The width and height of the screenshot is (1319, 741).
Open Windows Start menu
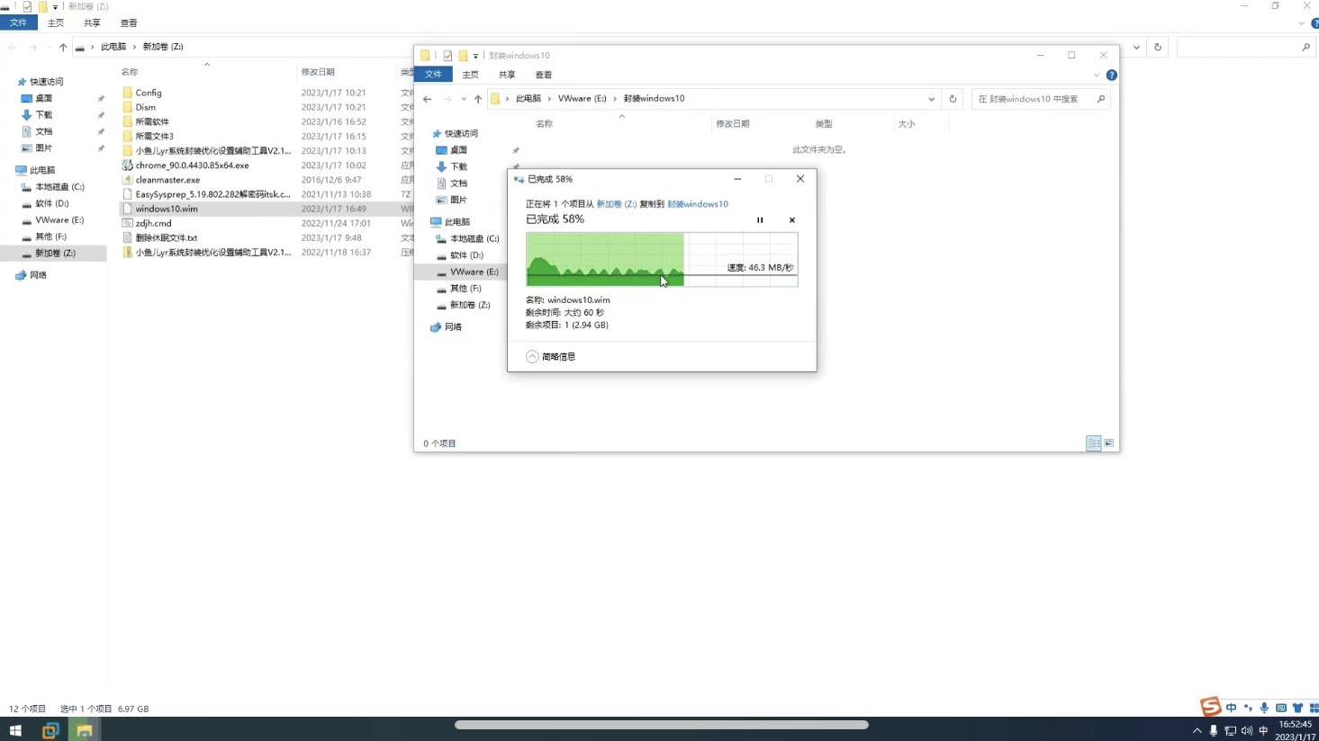(x=15, y=730)
